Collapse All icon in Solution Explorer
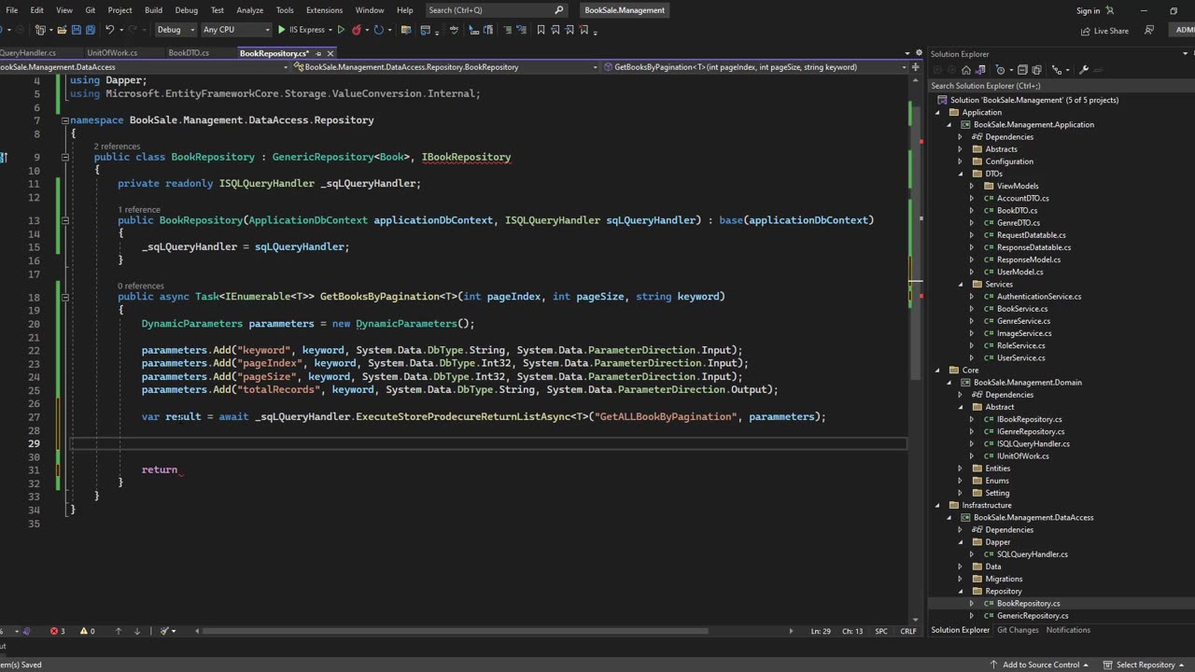Viewport: 1195px width, 672px height. 1022,70
